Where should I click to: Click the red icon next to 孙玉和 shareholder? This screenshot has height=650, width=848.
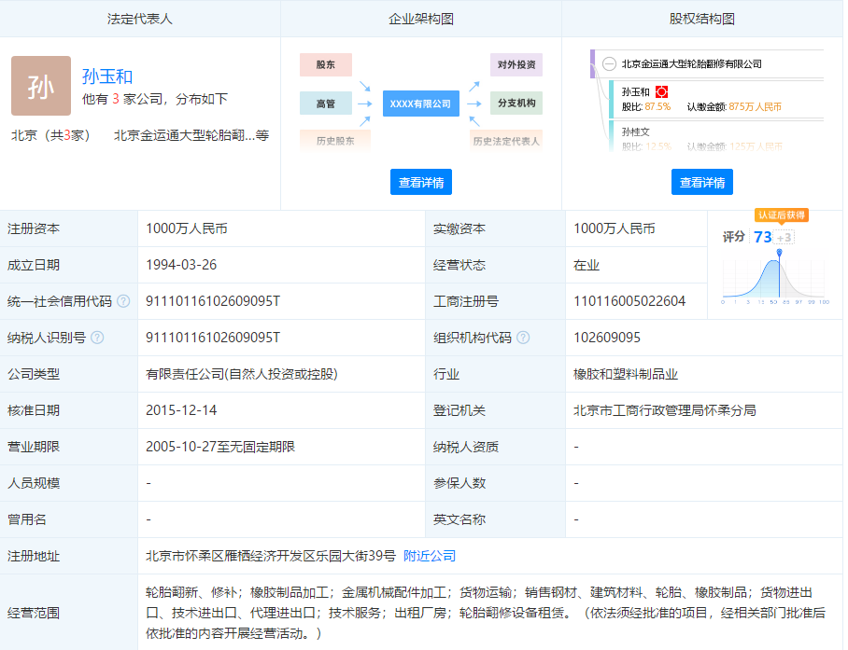pos(661,91)
